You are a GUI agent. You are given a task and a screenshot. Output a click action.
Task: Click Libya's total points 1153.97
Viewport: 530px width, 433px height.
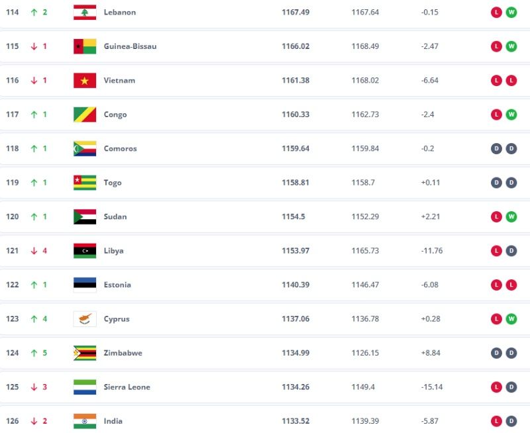[x=295, y=251]
